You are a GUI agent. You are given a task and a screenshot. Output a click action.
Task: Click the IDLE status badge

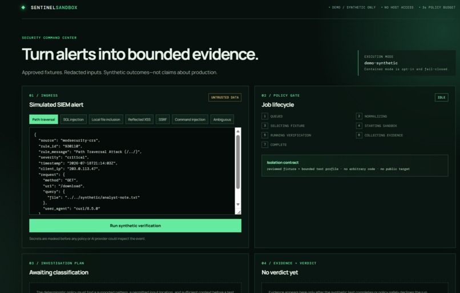(442, 98)
